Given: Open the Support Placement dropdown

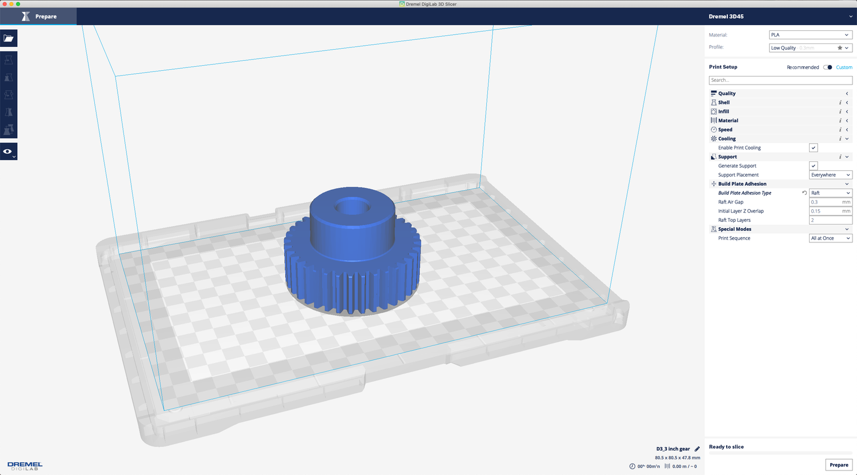Looking at the screenshot, I should coord(830,175).
